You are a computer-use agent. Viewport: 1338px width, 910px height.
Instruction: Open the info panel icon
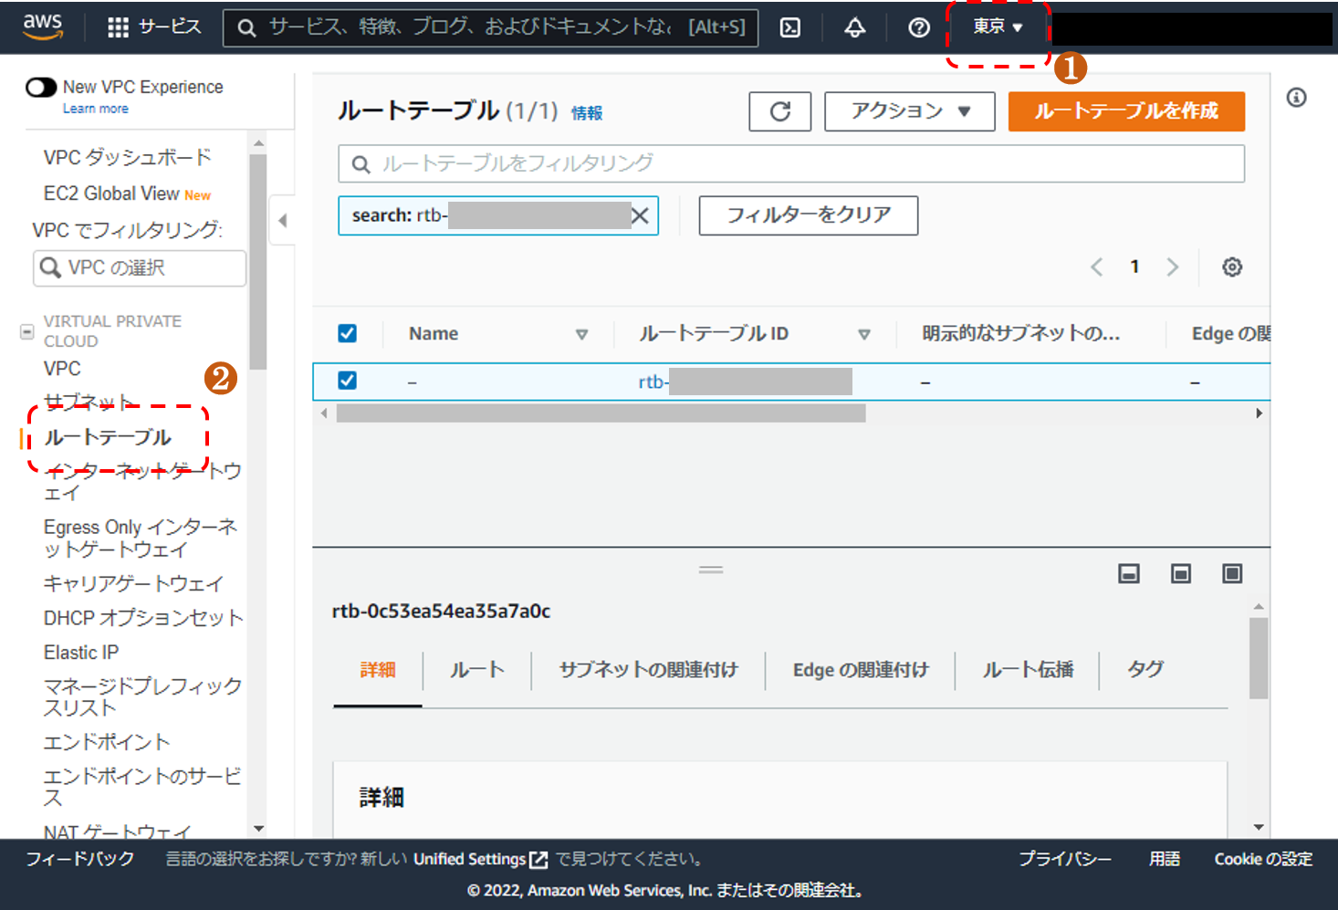click(x=1296, y=98)
